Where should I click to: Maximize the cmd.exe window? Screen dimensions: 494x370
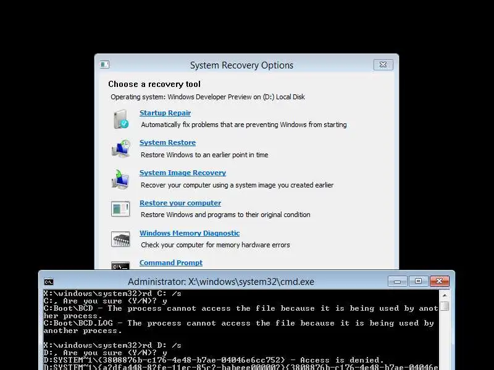tap(419, 281)
